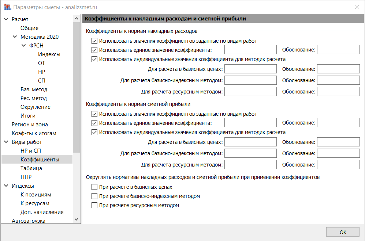This screenshot has height=241, width=365.
Task: Select Баз. метод in tree
Action: [34, 89]
